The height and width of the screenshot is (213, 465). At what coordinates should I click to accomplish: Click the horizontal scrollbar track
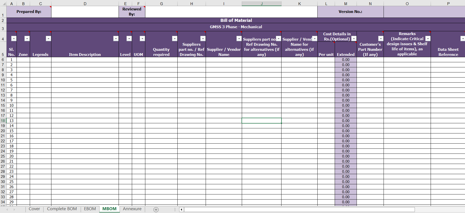pyautogui.click(x=299, y=209)
